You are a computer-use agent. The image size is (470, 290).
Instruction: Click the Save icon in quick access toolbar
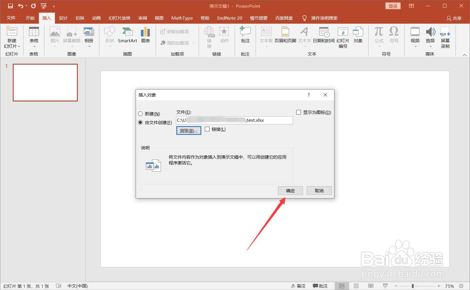[x=10, y=6]
